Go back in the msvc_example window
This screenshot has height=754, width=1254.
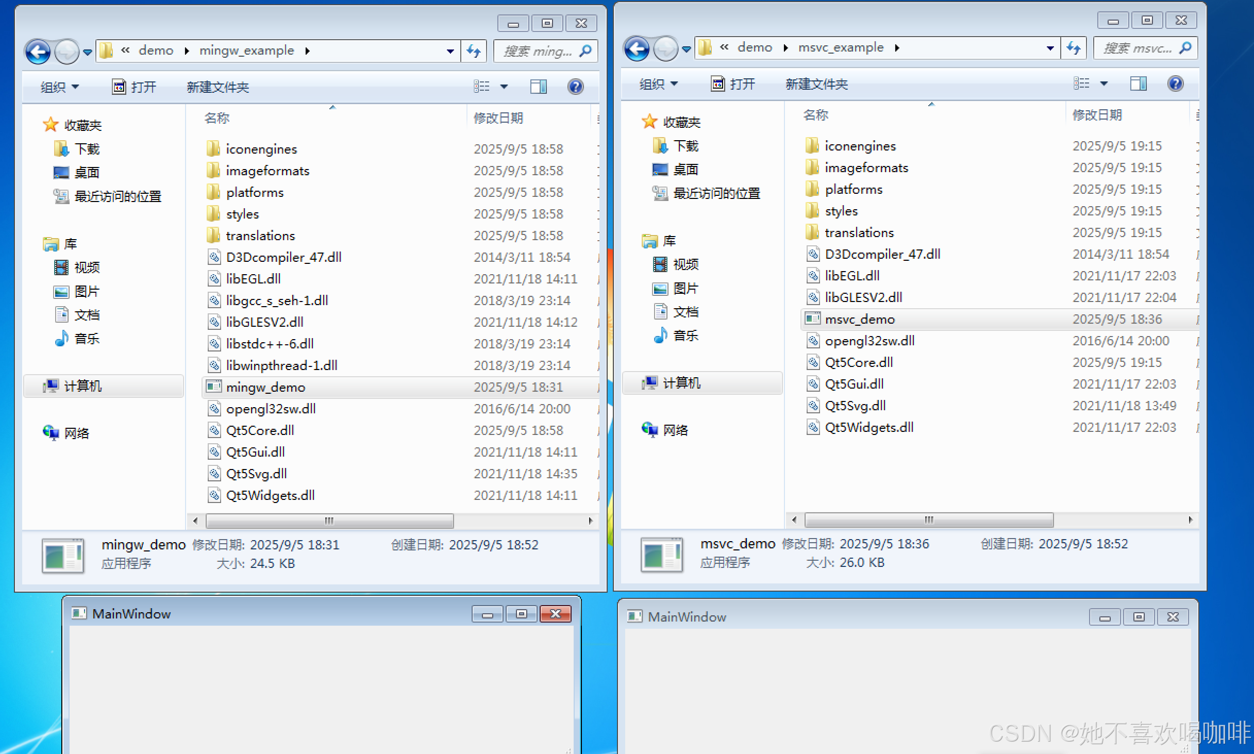pos(637,49)
